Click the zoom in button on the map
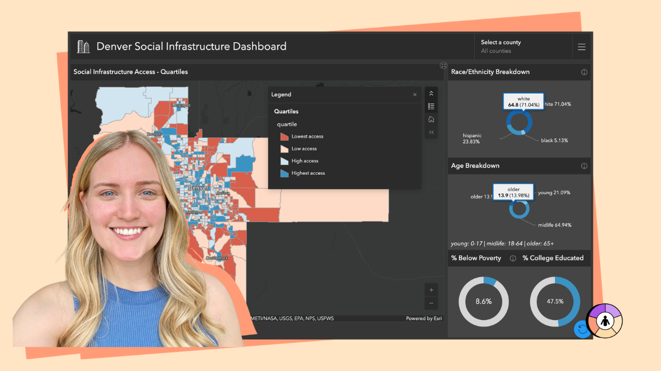The height and width of the screenshot is (371, 661). click(431, 290)
